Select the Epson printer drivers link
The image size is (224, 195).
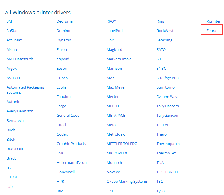[x=62, y=68]
